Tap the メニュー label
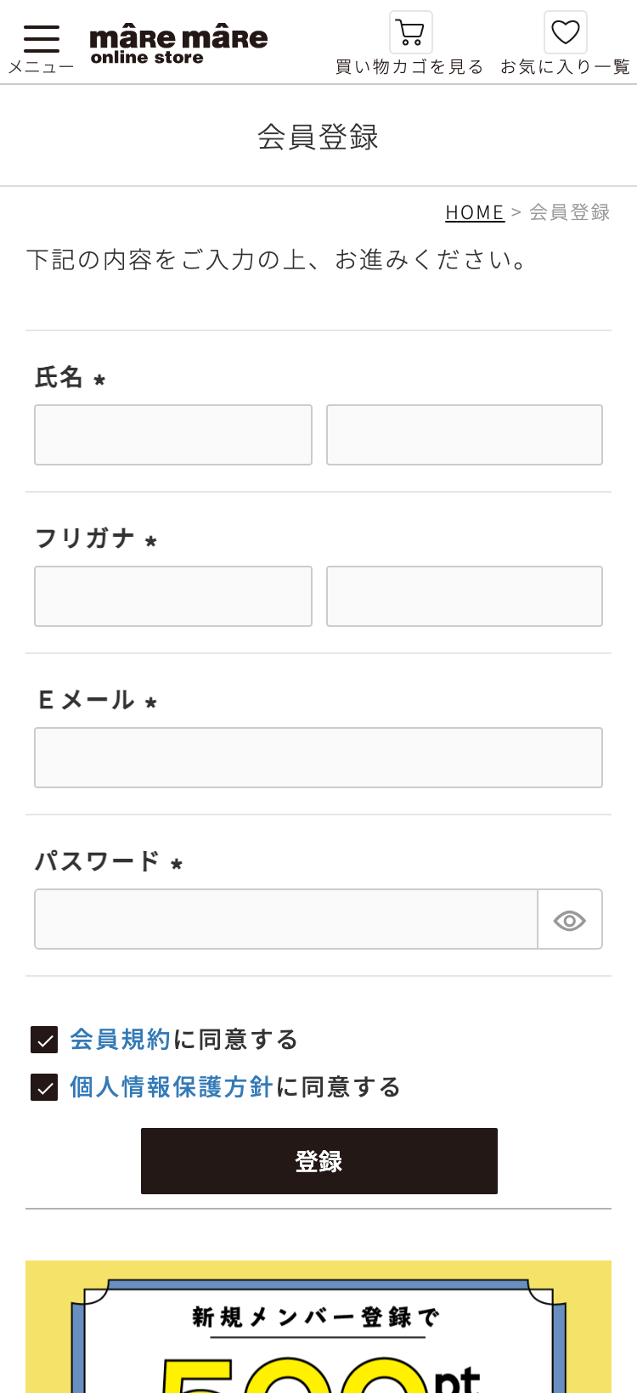 [42, 67]
